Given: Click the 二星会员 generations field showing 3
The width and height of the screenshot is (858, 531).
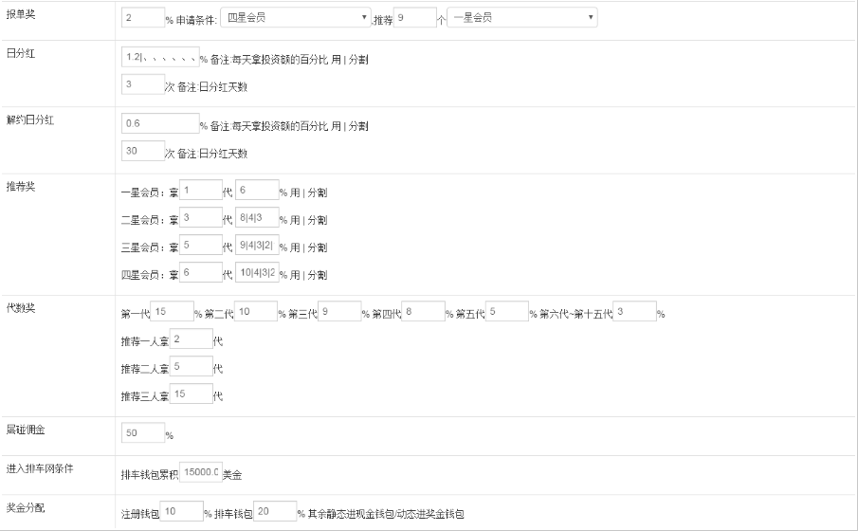Looking at the screenshot, I should click(201, 217).
